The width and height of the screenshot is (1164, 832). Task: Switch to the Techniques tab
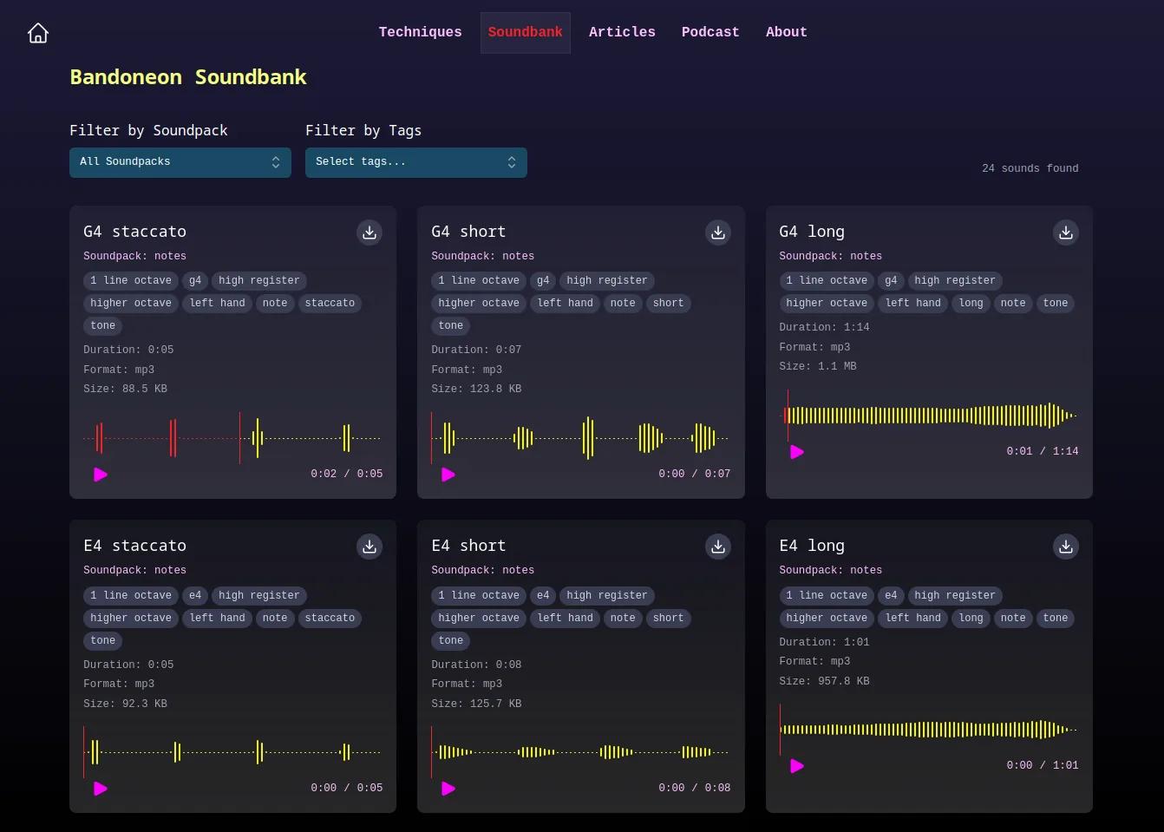click(x=420, y=32)
